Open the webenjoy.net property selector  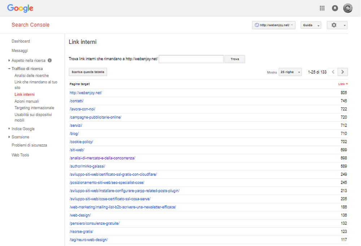(274, 25)
